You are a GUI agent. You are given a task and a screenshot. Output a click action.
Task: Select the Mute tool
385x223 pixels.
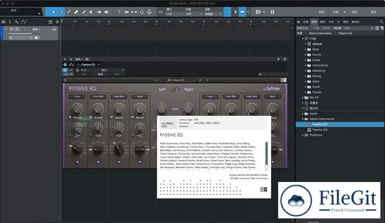[91, 12]
